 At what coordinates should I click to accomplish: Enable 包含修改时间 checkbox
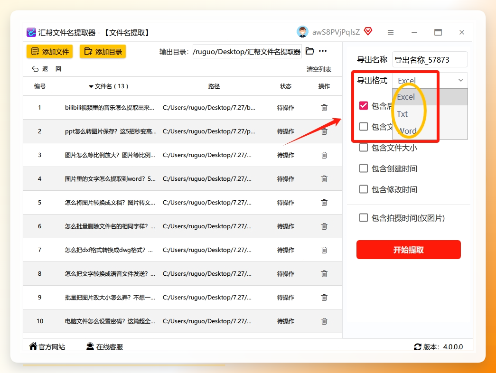[x=364, y=189]
